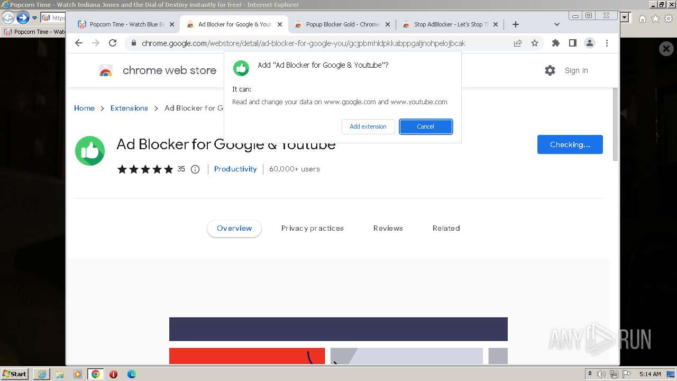Open Chrome Web Store settings gear

click(x=550, y=70)
